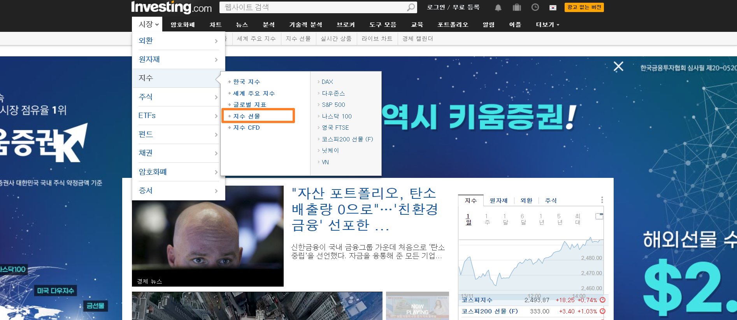The height and width of the screenshot is (320, 737).
Task: Open the VN index submenu entry
Action: tap(325, 162)
